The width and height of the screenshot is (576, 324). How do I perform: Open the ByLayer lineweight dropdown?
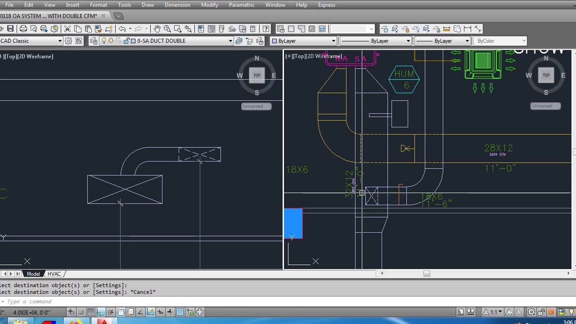442,41
